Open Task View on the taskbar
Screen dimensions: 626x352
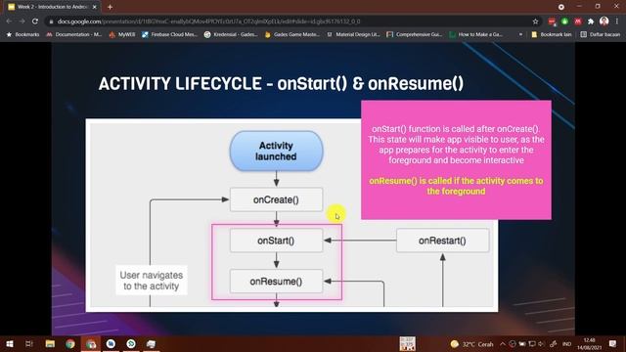(x=29, y=343)
